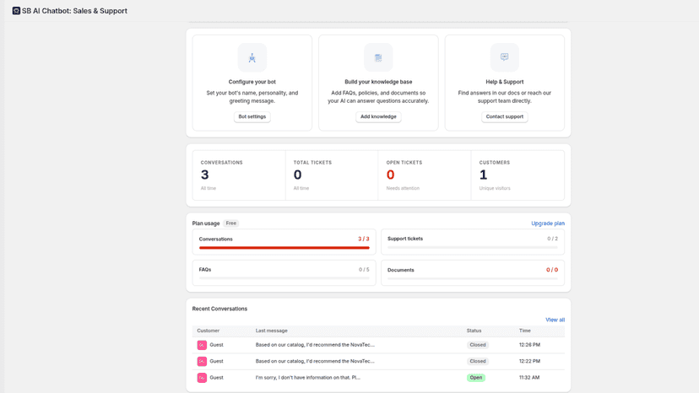The width and height of the screenshot is (699, 393).
Task: Click the Plan usage heading
Action: (206, 223)
